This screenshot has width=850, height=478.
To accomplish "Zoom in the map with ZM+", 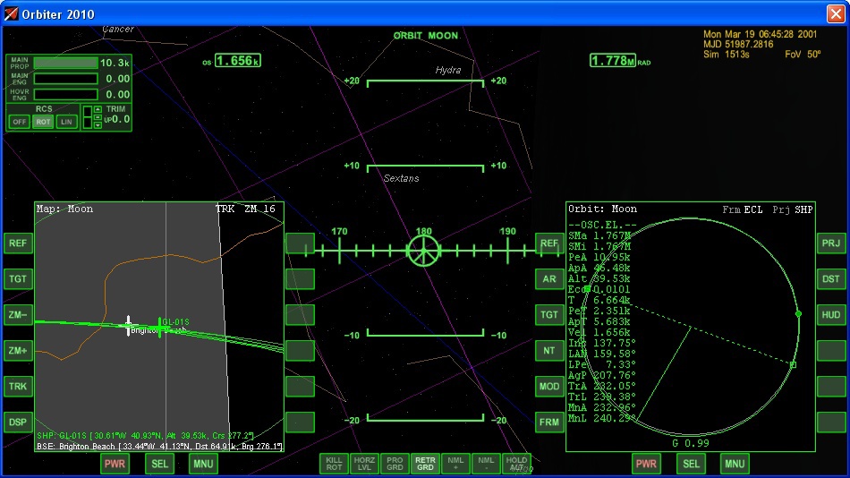I will 17,351.
